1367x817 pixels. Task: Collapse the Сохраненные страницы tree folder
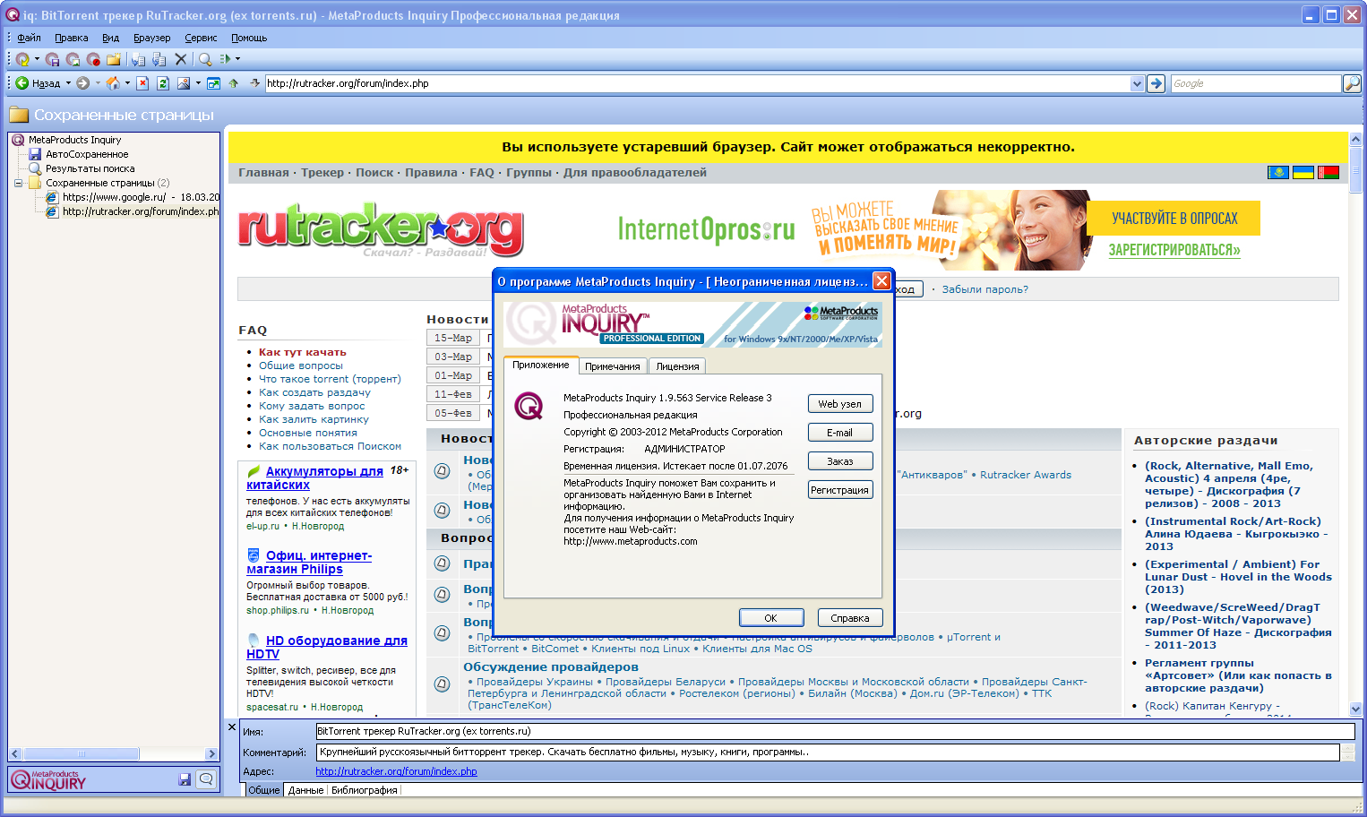(x=18, y=183)
